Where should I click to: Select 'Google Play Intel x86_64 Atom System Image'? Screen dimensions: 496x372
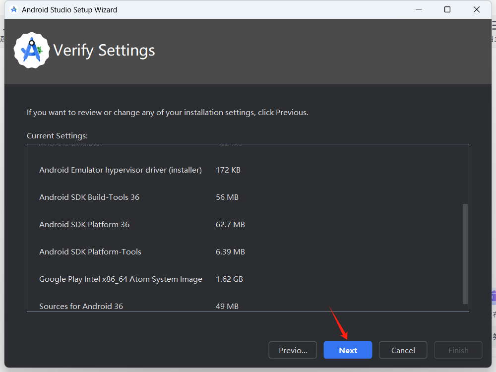click(121, 279)
